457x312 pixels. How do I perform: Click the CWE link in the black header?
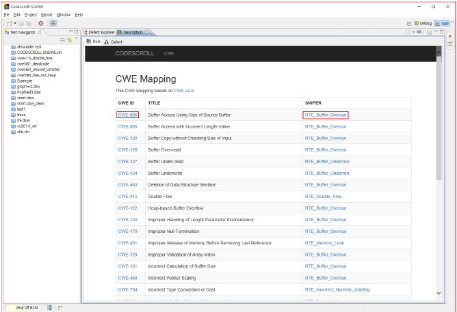pyautogui.click(x=169, y=54)
